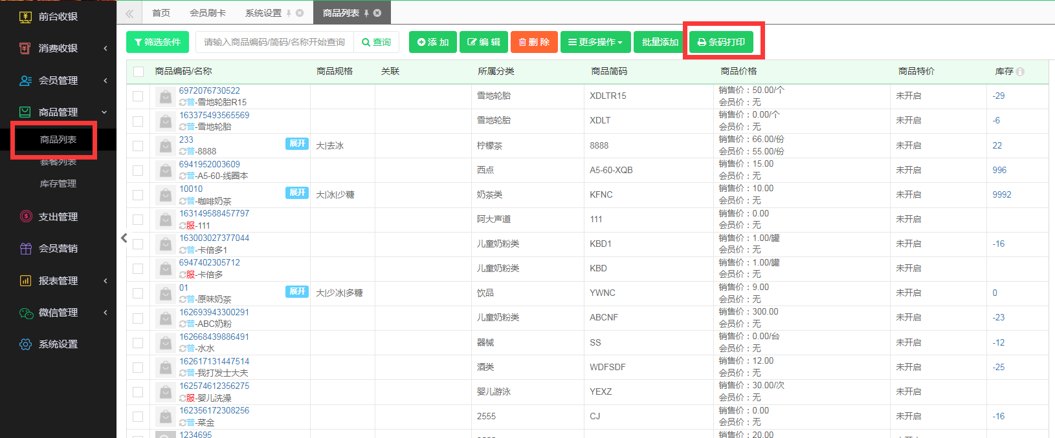Close the 商品列表 tab with its X icon
Image resolution: width=1055 pixels, height=438 pixels.
pos(377,13)
